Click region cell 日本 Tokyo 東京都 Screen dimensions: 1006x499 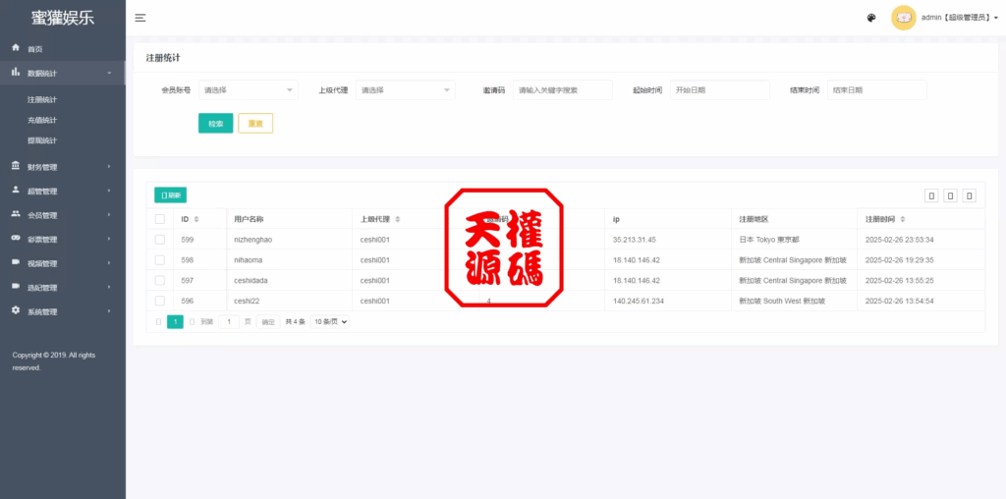(x=769, y=240)
